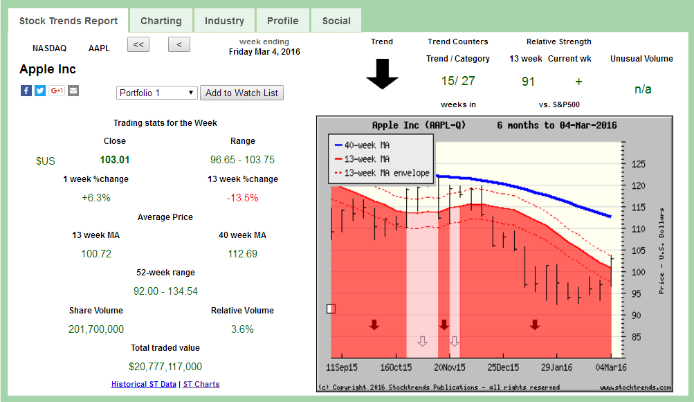Click hollow down arrow in second pink band
Image resolution: width=694 pixels, height=402 pixels.
click(455, 341)
